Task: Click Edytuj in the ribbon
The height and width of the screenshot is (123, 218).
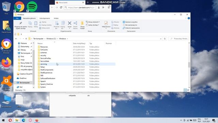Action: click(x=115, y=25)
